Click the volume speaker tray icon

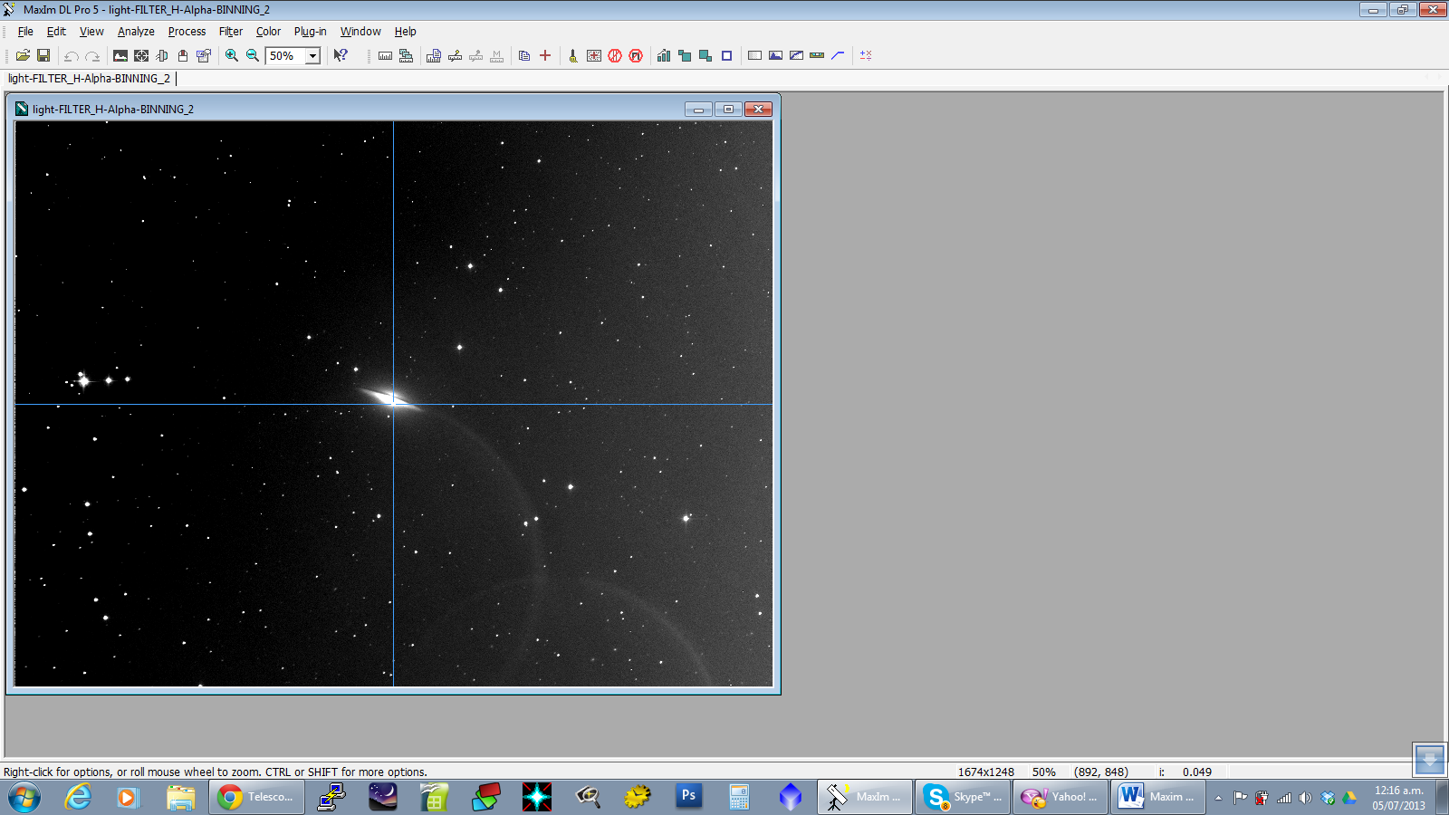pos(1305,798)
